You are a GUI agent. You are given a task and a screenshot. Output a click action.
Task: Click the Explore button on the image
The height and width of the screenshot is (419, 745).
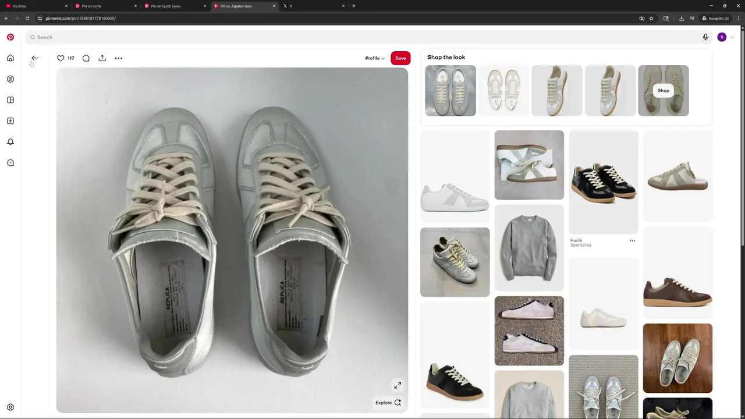tap(388, 403)
